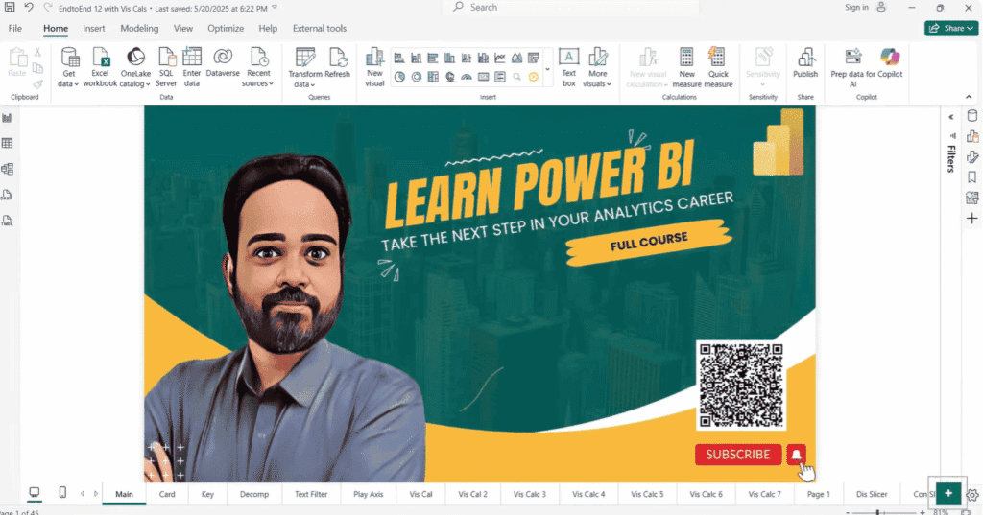Insert a pie chart visual
This screenshot has width=983, height=515.
pos(399,77)
